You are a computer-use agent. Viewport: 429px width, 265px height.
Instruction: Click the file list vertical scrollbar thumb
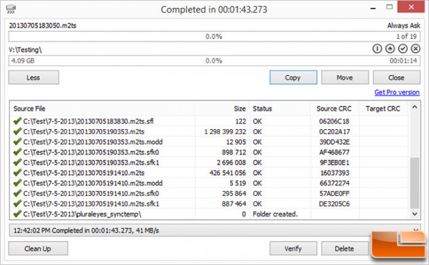[x=414, y=183]
